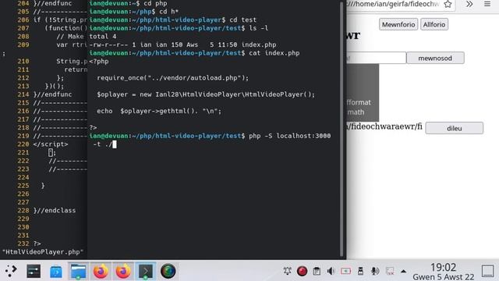This screenshot has height=281, width=499.
Task: Click the Allforio button
Action: point(434,24)
